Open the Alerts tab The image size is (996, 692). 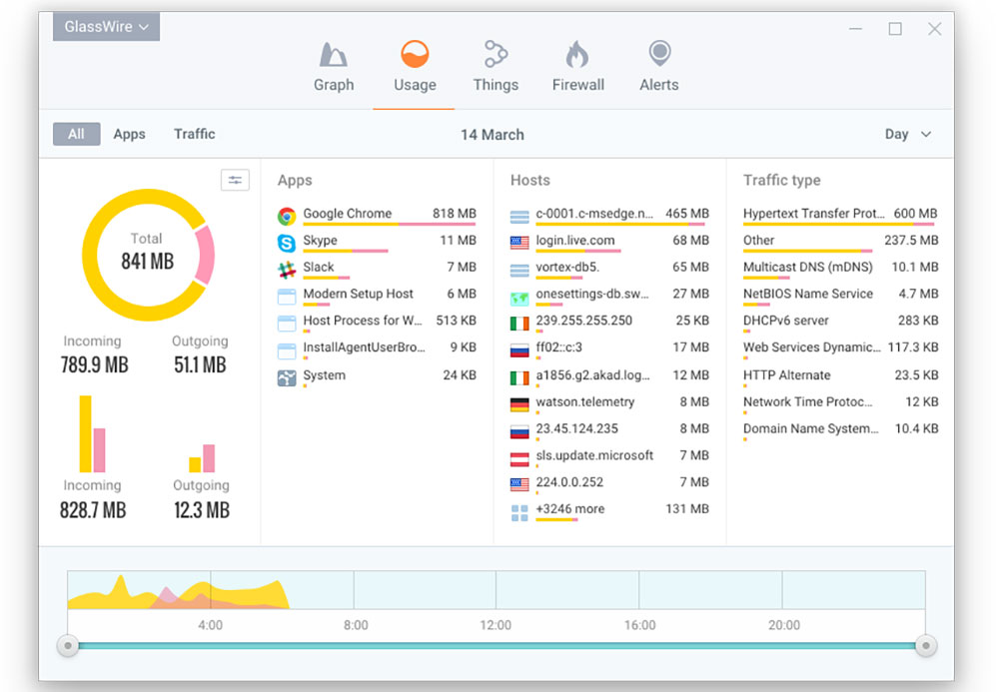tap(658, 67)
